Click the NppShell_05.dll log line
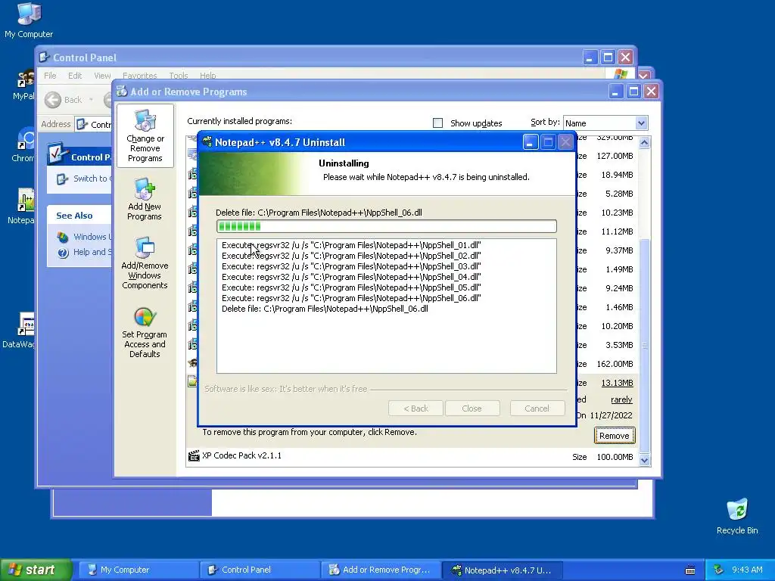Image resolution: width=775 pixels, height=581 pixels. 351,287
